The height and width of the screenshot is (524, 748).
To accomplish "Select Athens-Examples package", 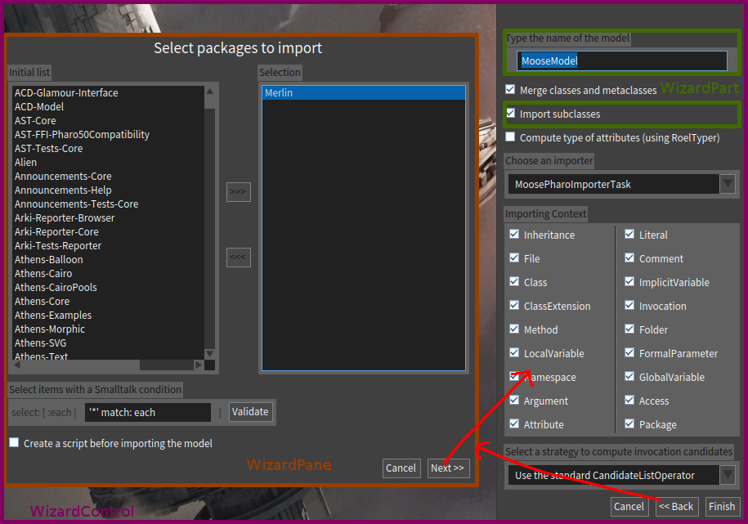I will (108, 315).
